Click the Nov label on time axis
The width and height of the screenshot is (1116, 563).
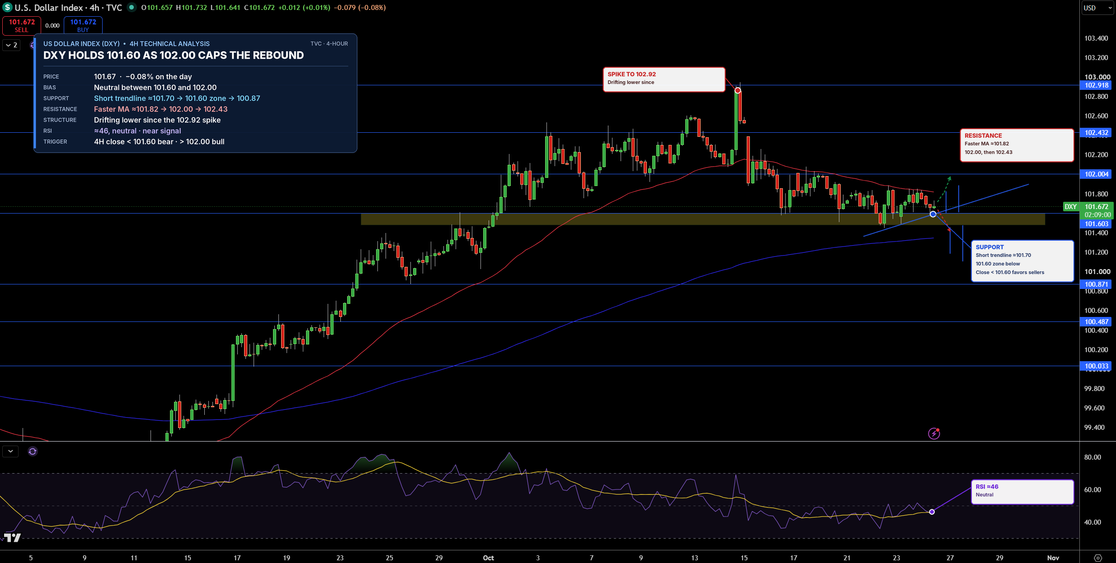(1053, 558)
